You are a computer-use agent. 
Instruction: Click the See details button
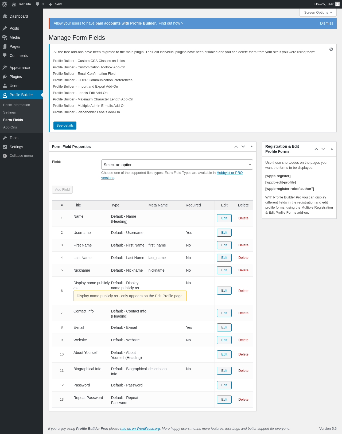pos(65,126)
